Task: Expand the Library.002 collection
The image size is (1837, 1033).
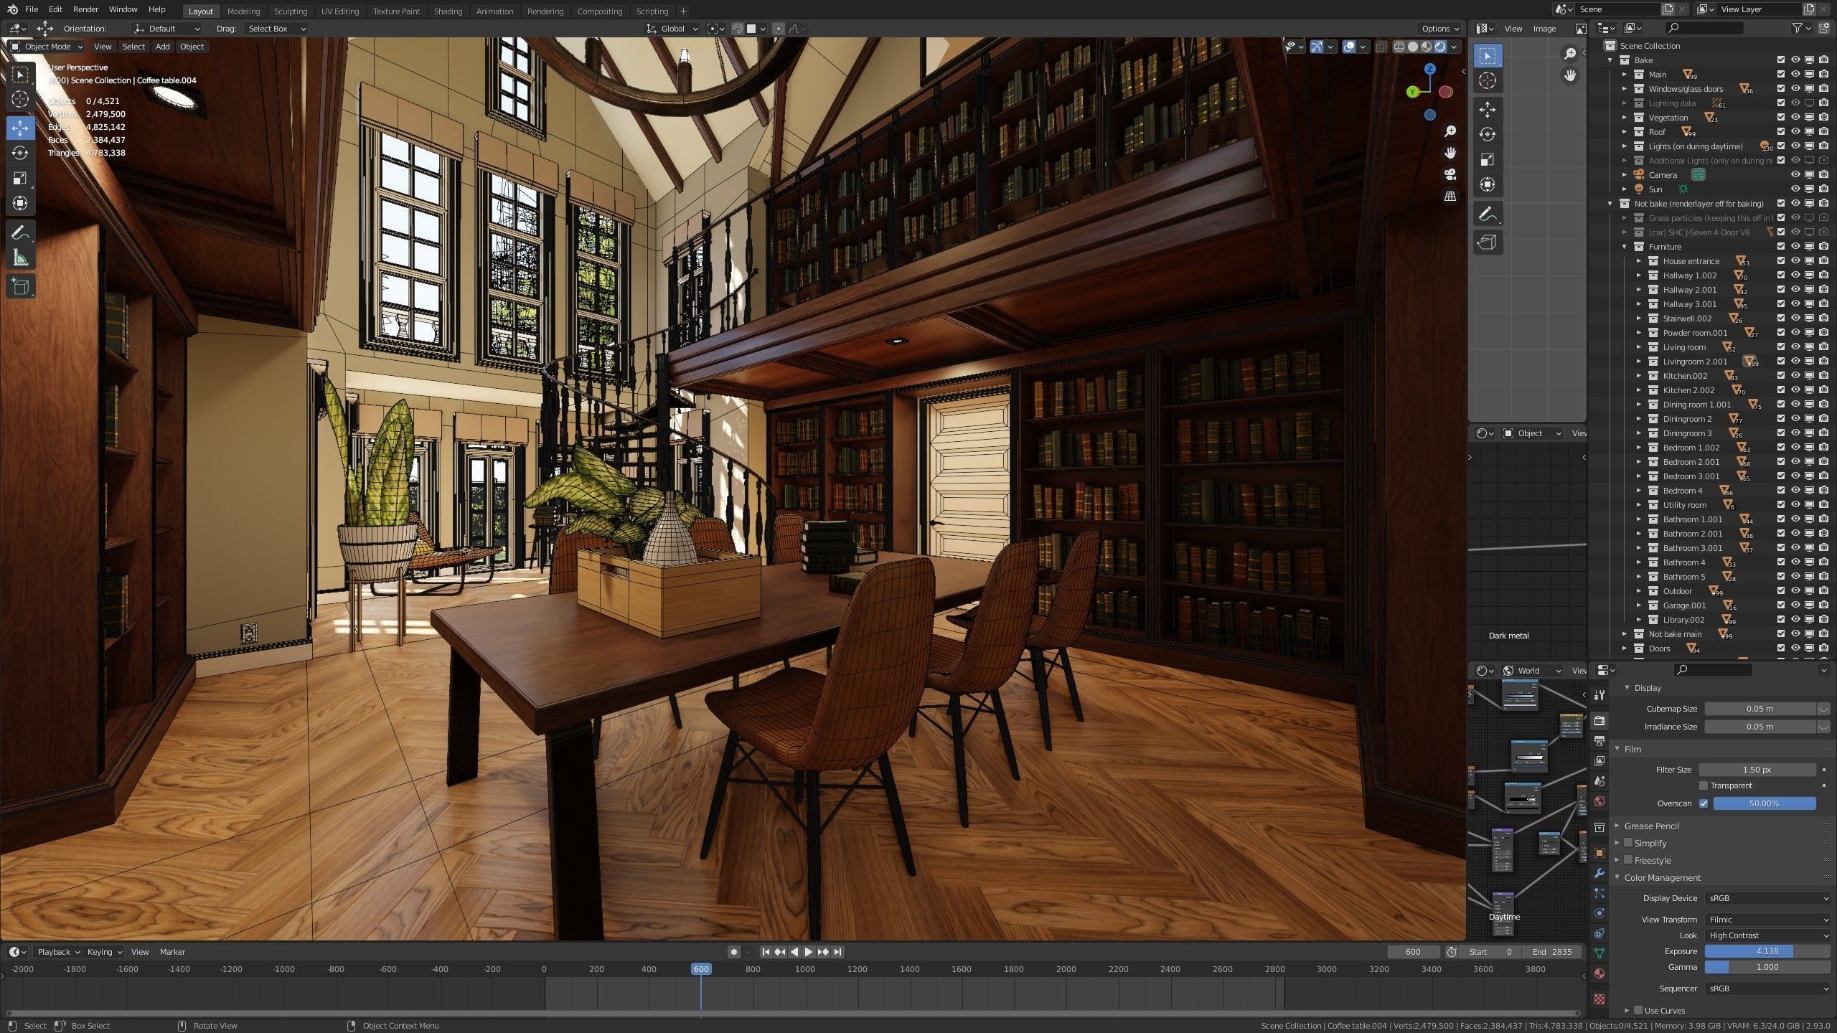Action: tap(1639, 620)
